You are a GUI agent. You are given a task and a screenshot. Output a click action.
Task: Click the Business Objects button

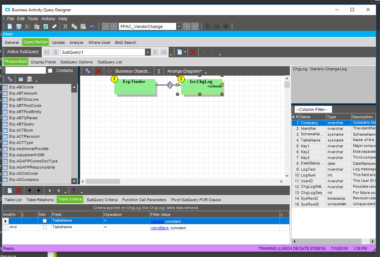click(133, 71)
